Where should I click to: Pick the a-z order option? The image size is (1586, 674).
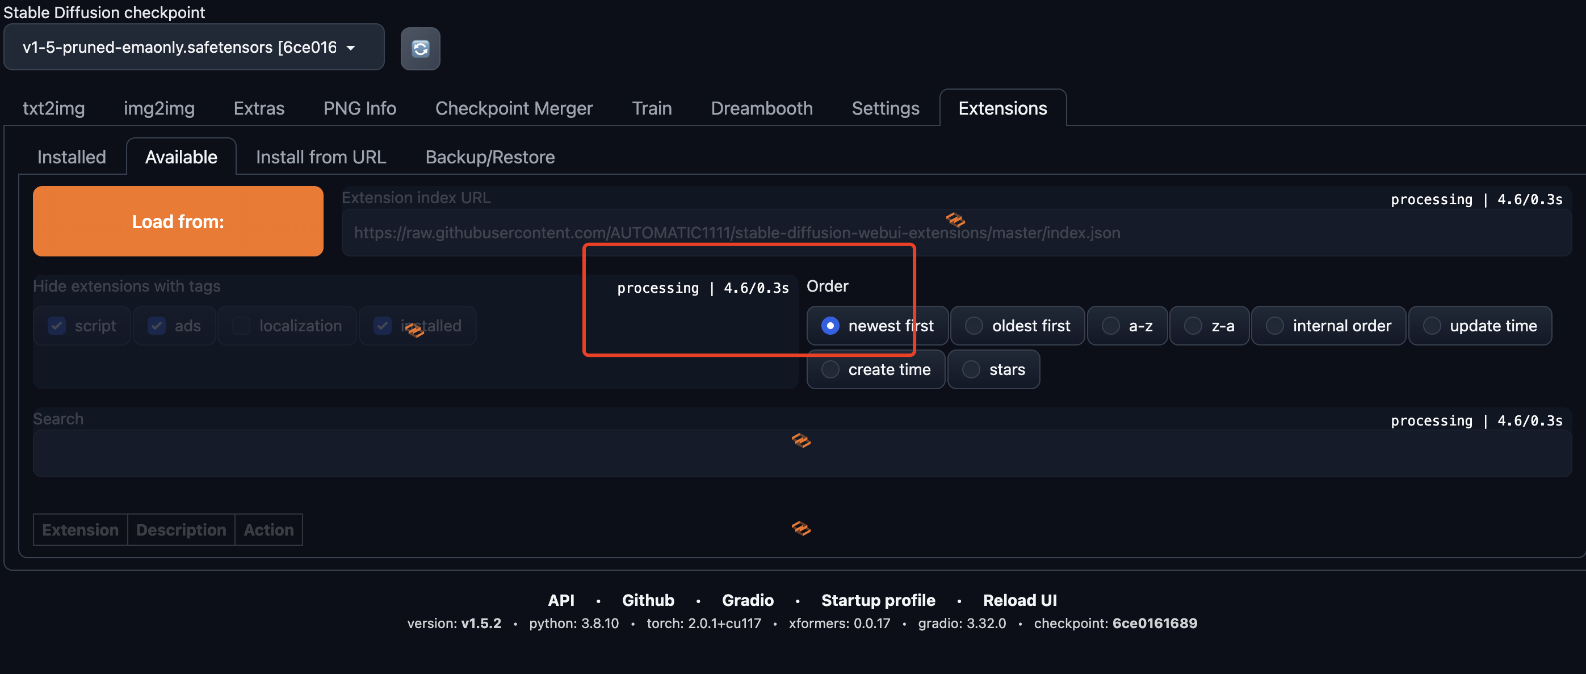click(x=1127, y=326)
